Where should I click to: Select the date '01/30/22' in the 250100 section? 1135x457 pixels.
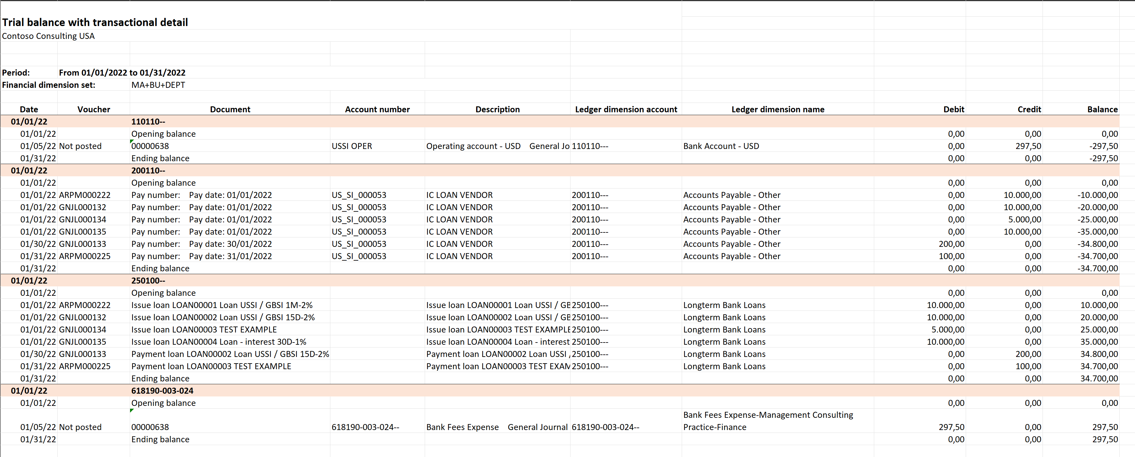[38, 354]
